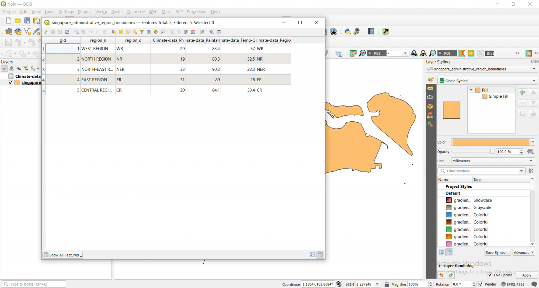This screenshot has width=539, height=288.
Task: Click inside the locate search field
Action: click(x=33, y=283)
